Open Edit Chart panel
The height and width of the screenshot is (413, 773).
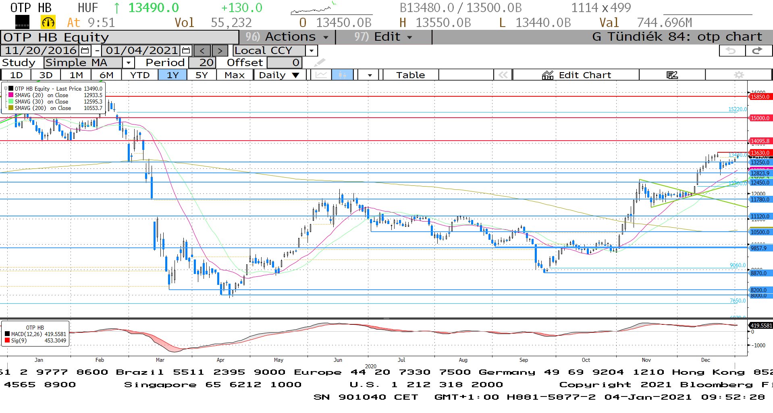tap(576, 75)
